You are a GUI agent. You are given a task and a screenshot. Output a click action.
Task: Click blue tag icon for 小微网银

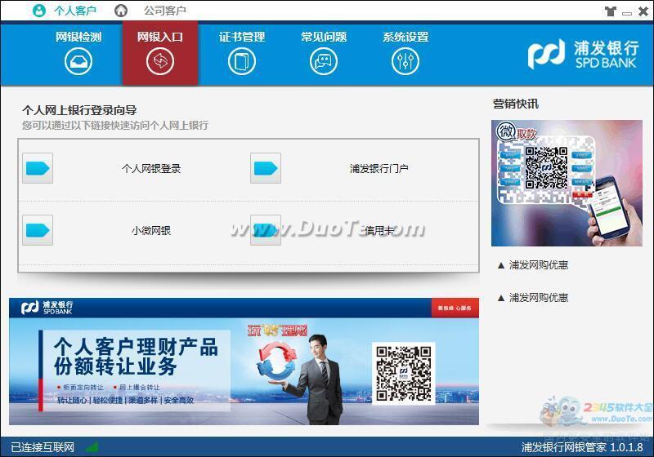click(38, 230)
